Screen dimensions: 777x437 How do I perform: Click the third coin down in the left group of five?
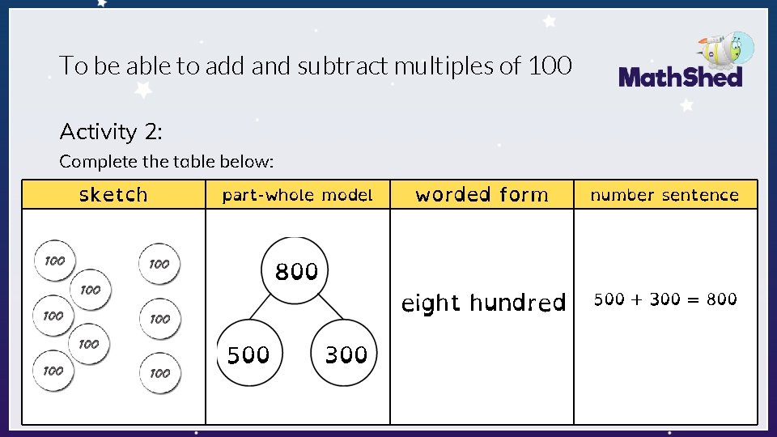click(53, 316)
